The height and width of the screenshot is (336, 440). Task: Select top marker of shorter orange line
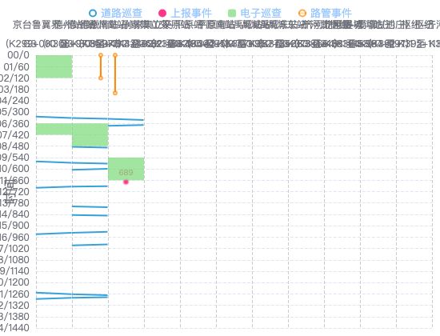[101, 55]
